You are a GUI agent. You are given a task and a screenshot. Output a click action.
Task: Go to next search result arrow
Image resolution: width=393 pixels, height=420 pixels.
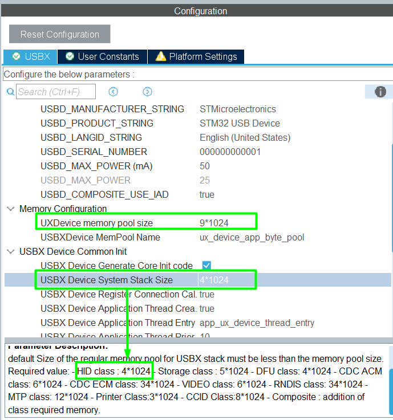[x=147, y=92]
